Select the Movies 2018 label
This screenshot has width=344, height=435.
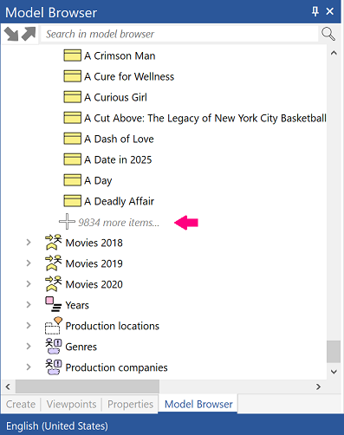94,243
